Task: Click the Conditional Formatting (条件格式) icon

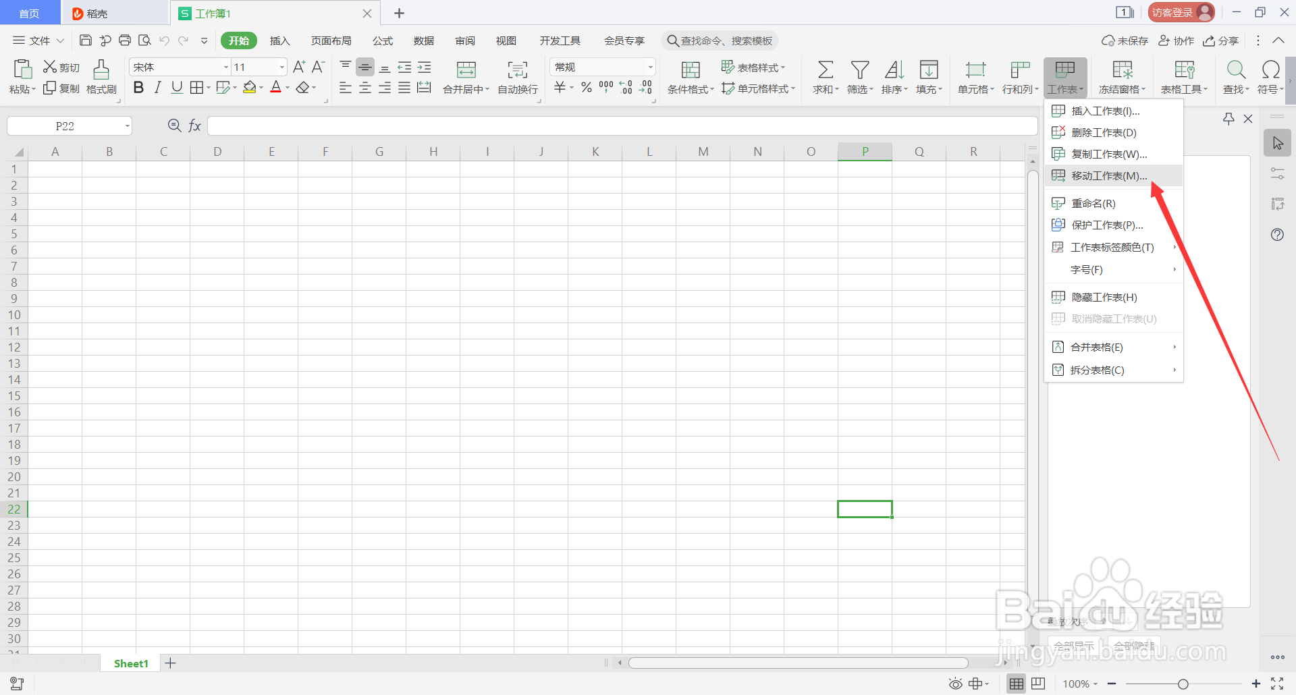Action: coord(691,69)
